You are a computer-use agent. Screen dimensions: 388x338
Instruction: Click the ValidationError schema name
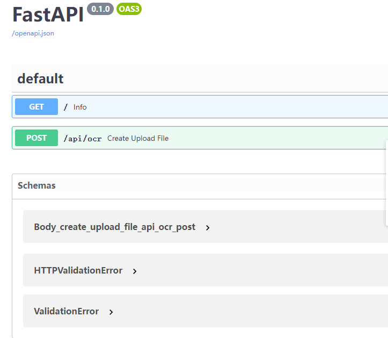click(67, 311)
